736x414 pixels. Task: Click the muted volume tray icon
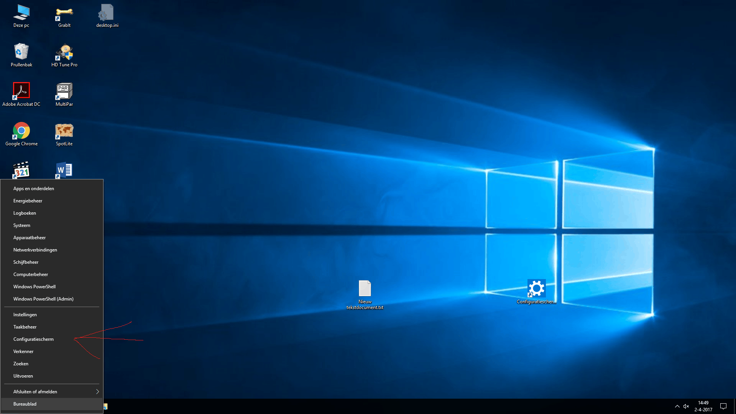tap(686, 406)
